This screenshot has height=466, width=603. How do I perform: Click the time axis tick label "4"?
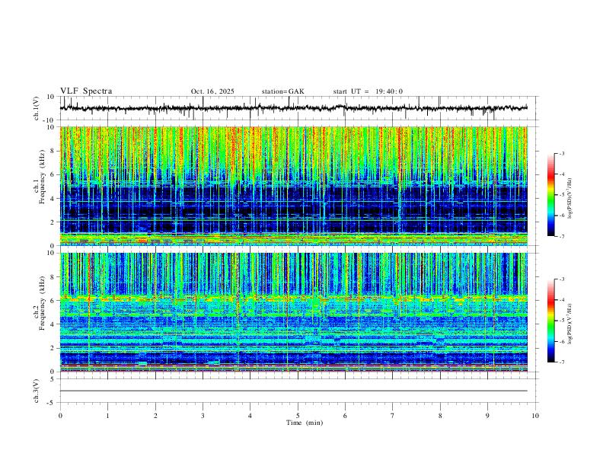250,416
